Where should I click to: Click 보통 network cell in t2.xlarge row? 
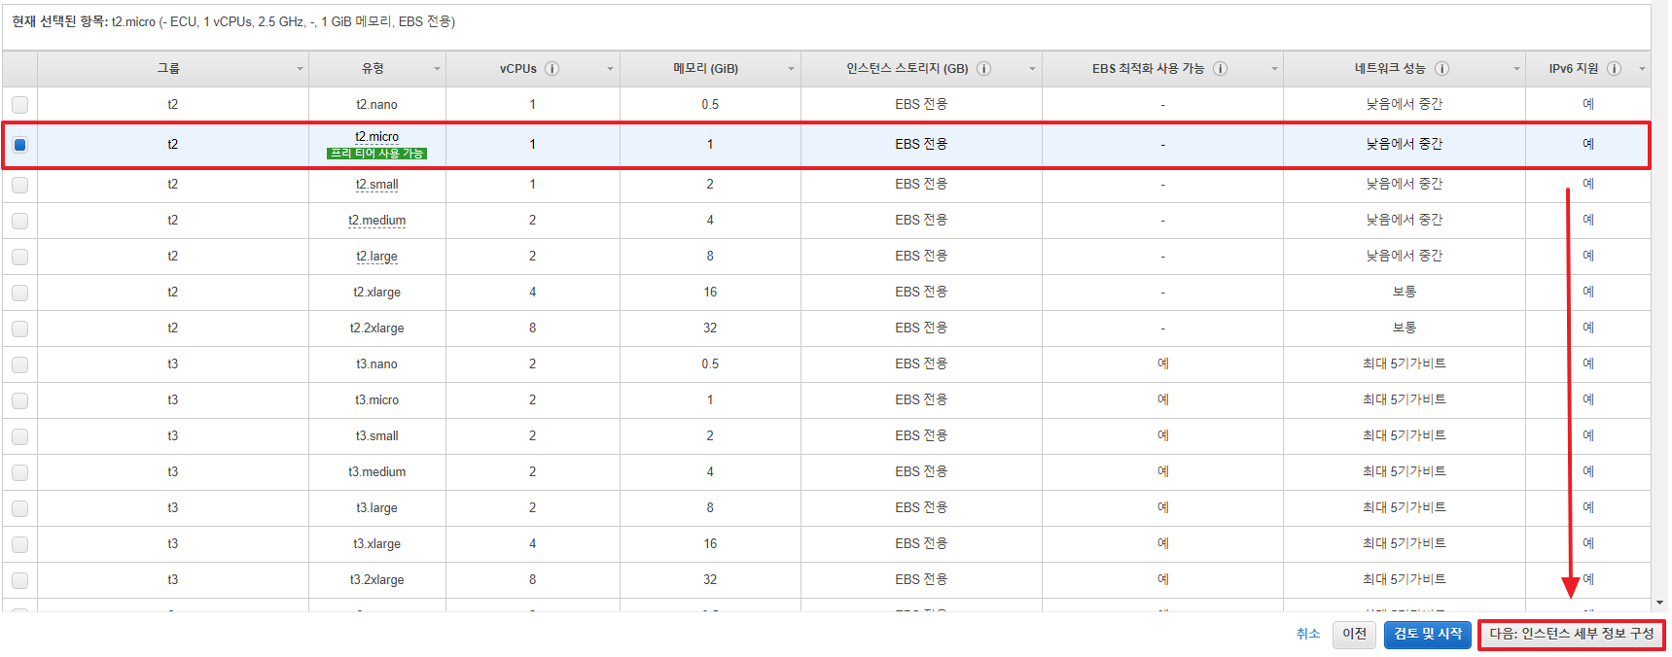[1404, 293]
